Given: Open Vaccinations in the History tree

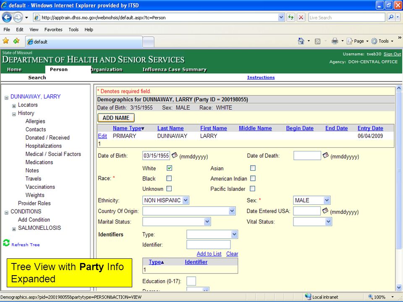Looking at the screenshot, I should [40, 187].
